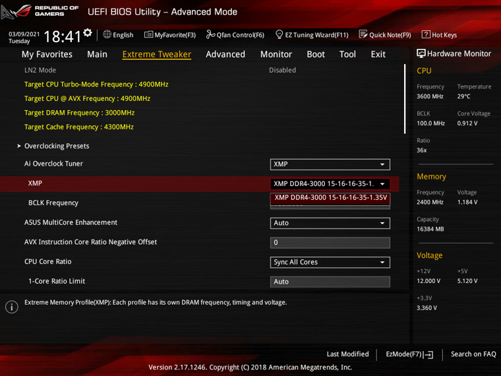Click the settings gear next to the clock

(x=88, y=32)
